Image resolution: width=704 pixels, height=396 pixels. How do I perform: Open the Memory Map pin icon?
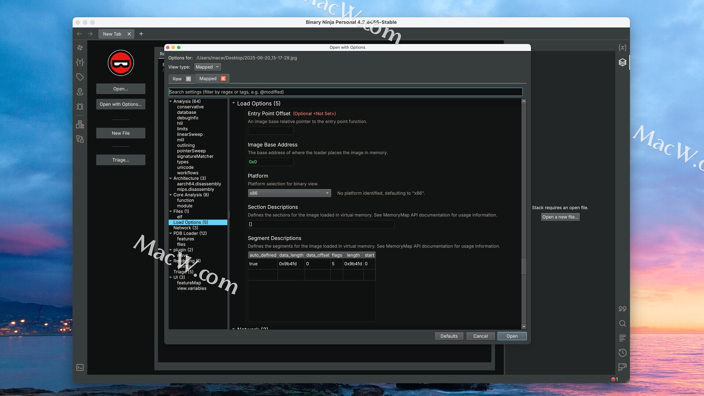[80, 92]
